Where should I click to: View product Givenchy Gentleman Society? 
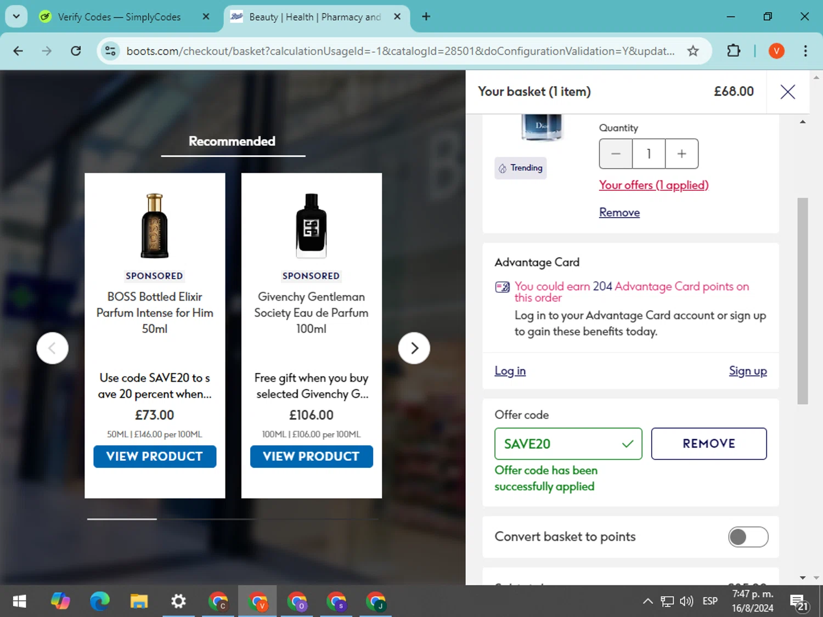pos(311,456)
